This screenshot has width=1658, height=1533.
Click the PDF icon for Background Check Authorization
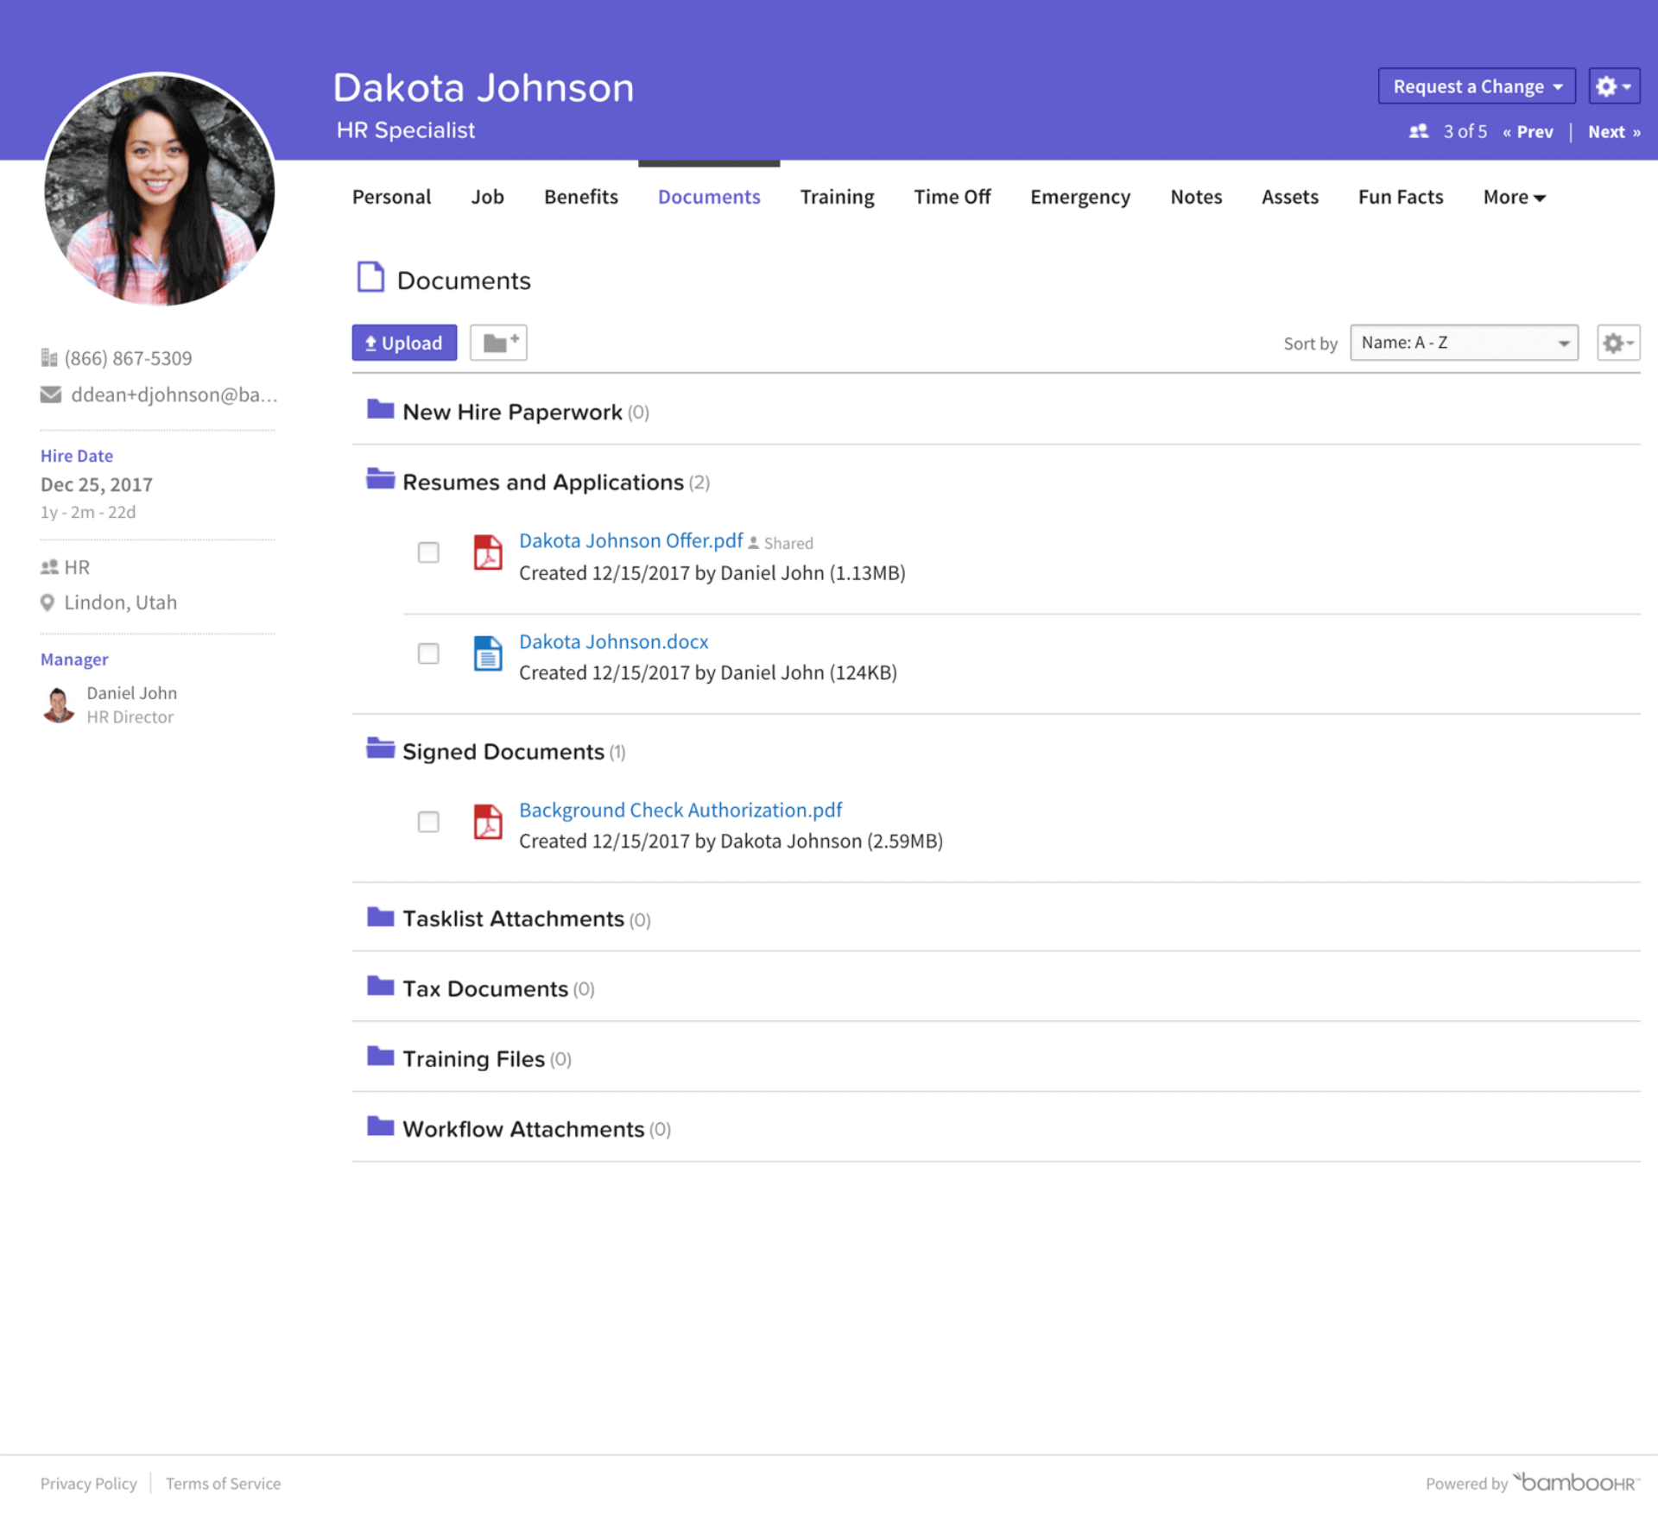488,822
